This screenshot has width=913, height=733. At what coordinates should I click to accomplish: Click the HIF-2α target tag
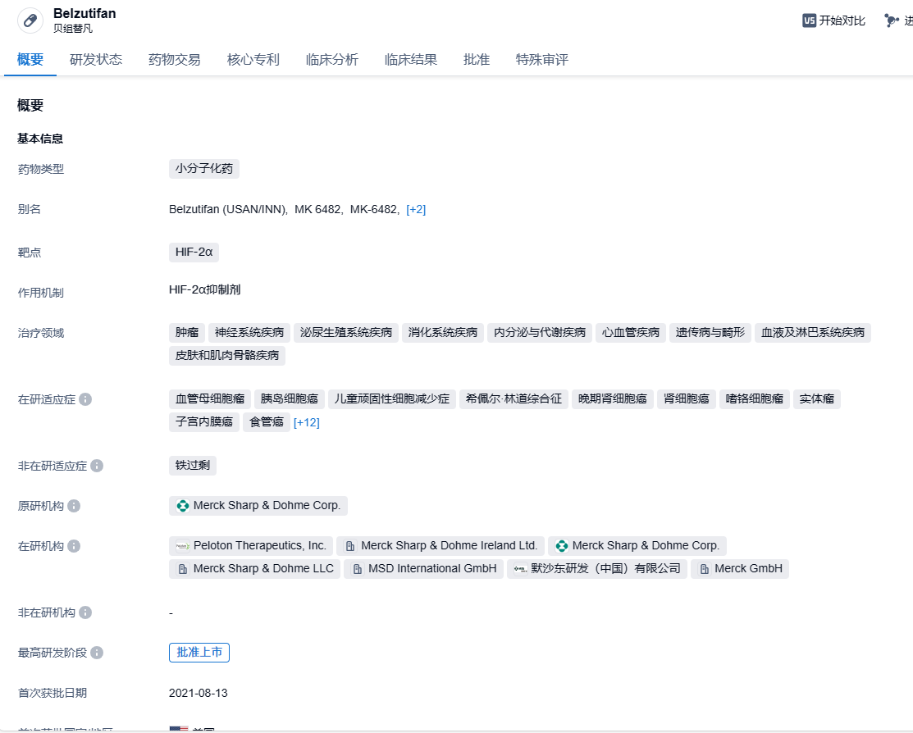click(x=194, y=252)
